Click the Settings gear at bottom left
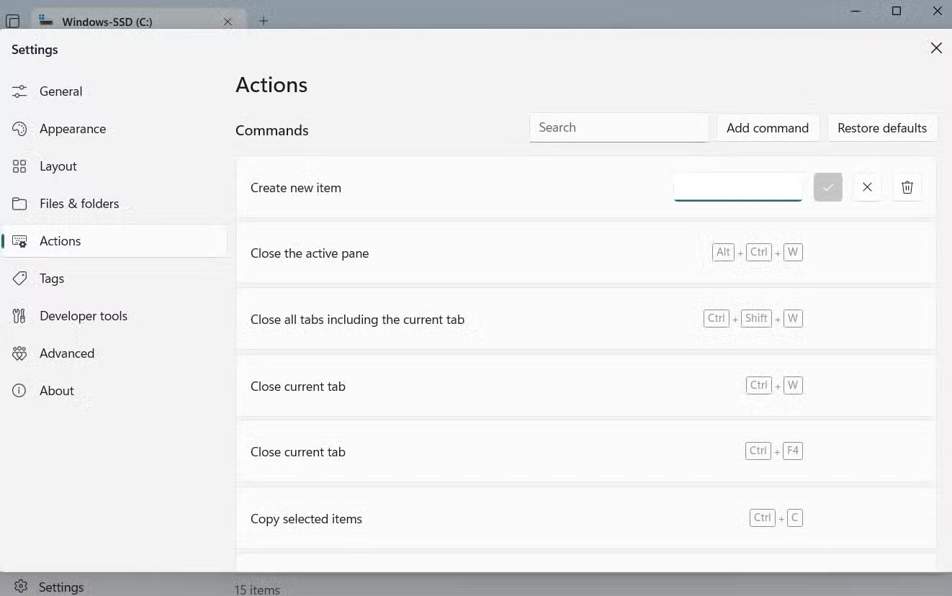Image resolution: width=952 pixels, height=596 pixels. 22,587
